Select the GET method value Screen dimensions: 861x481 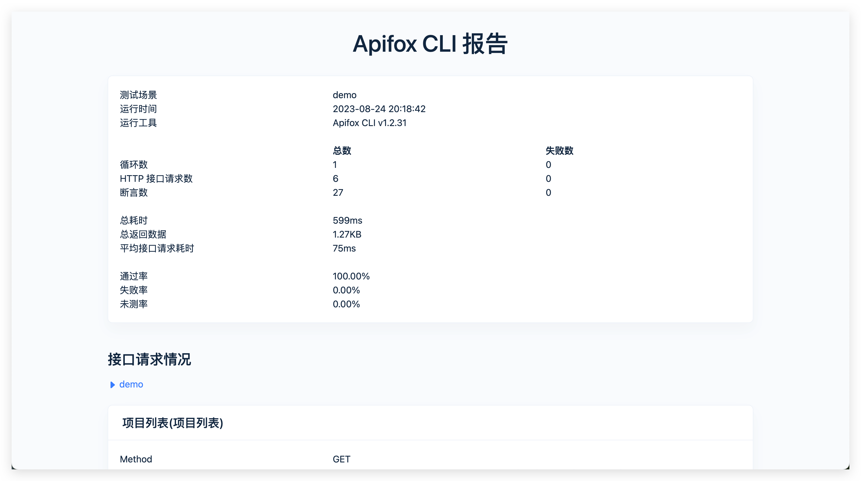tap(341, 459)
